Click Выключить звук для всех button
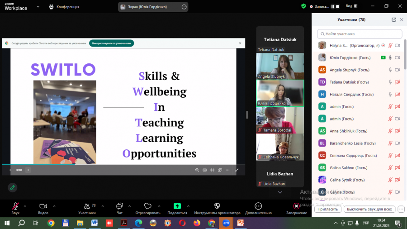Image resolution: width=407 pixels, height=229 pixels. click(369, 209)
